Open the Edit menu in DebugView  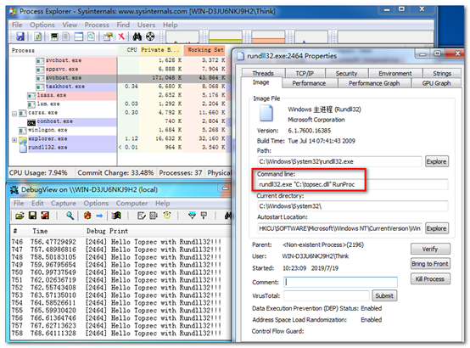pyautogui.click(x=37, y=203)
